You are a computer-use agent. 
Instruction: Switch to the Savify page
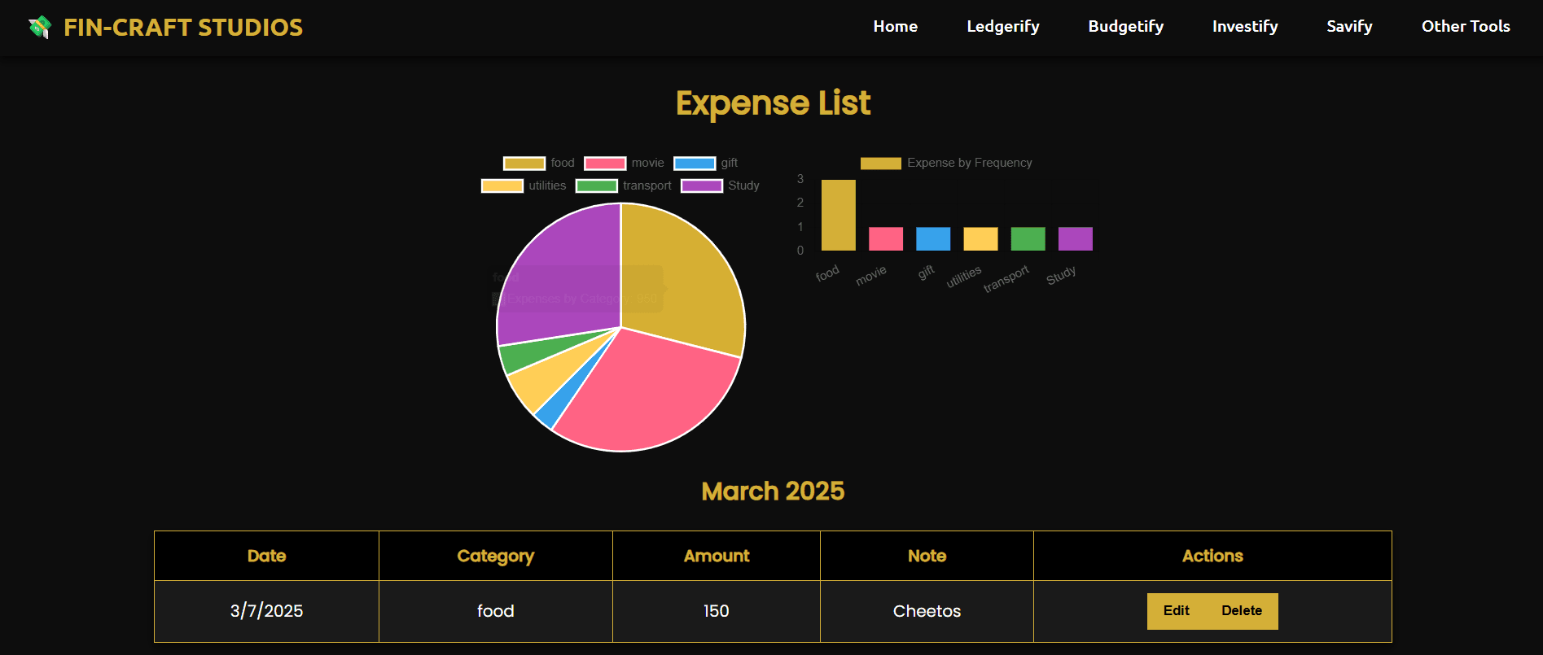[1349, 26]
